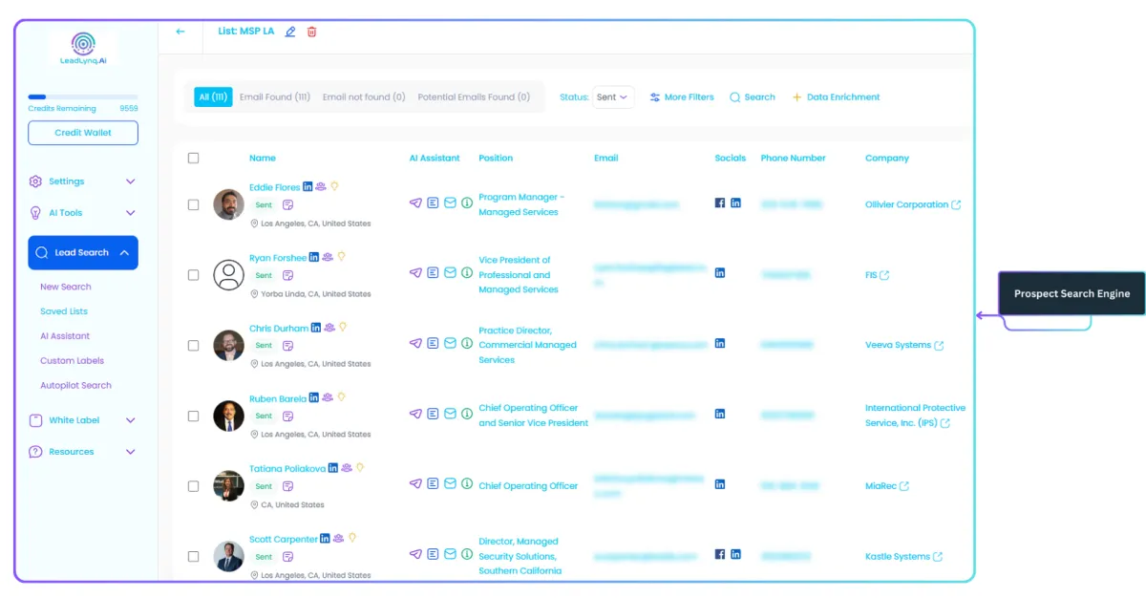Viewport: 1146px width, 598px height.
Task: Check the box for Eddie Flores
Action: 194,204
